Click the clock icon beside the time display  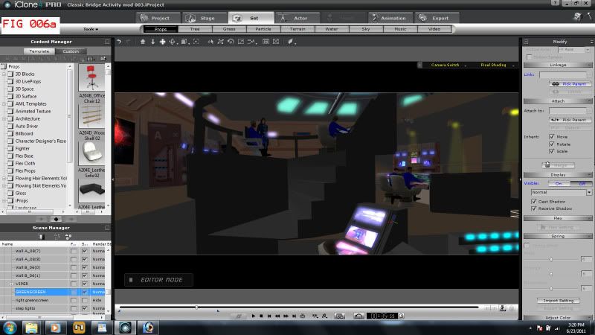pos(402,316)
